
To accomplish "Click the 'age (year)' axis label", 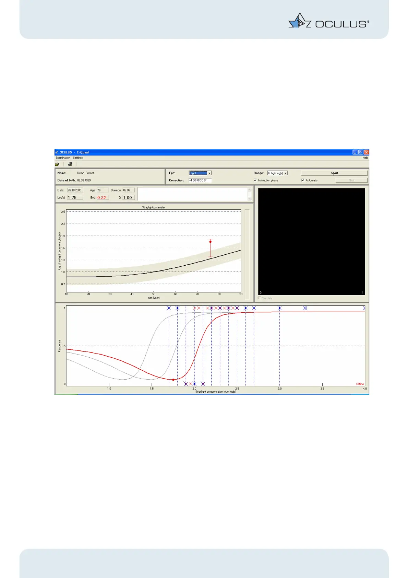I will coord(154,298).
